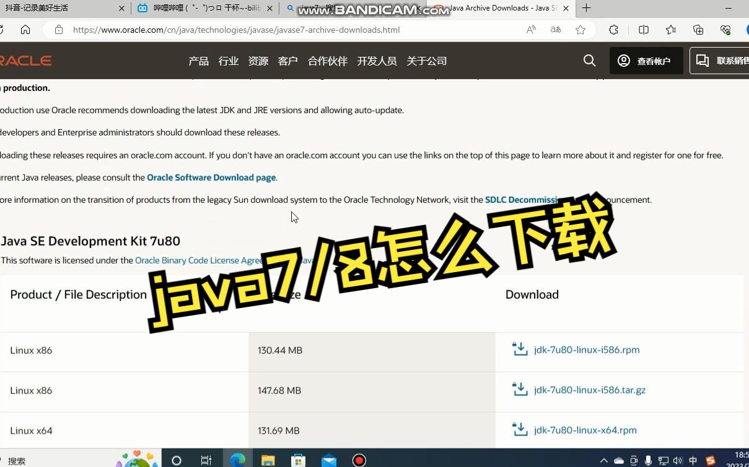
Task: Click the Oracle logo
Action: (x=25, y=61)
